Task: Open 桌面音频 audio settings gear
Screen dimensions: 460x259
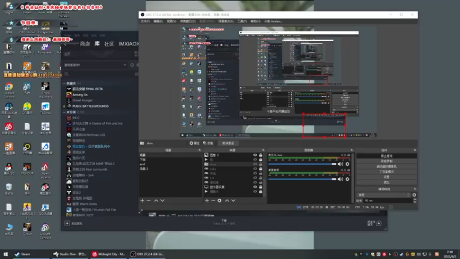Action: coord(347,179)
